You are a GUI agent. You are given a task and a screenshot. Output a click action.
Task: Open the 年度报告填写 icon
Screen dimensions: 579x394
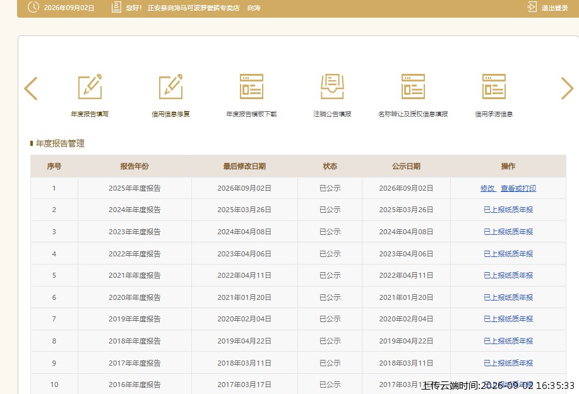[90, 87]
